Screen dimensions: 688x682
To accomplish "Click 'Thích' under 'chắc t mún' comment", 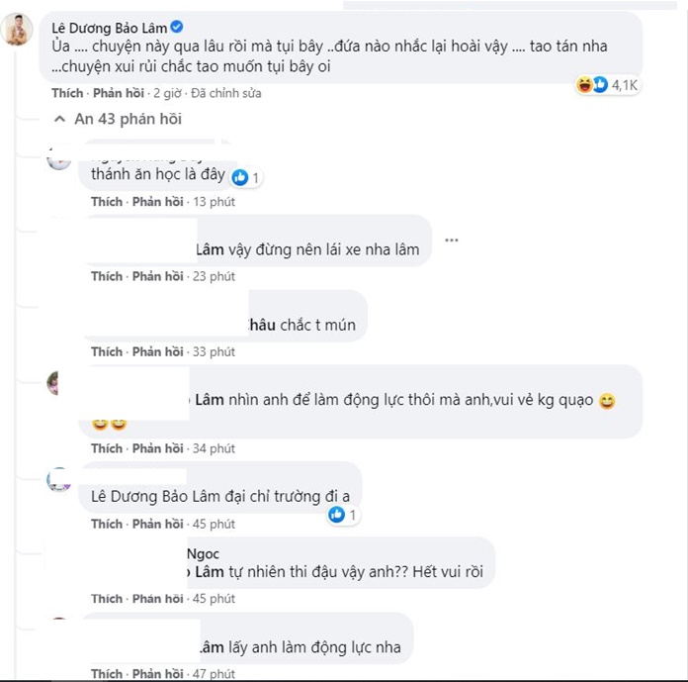I will click(x=106, y=352).
